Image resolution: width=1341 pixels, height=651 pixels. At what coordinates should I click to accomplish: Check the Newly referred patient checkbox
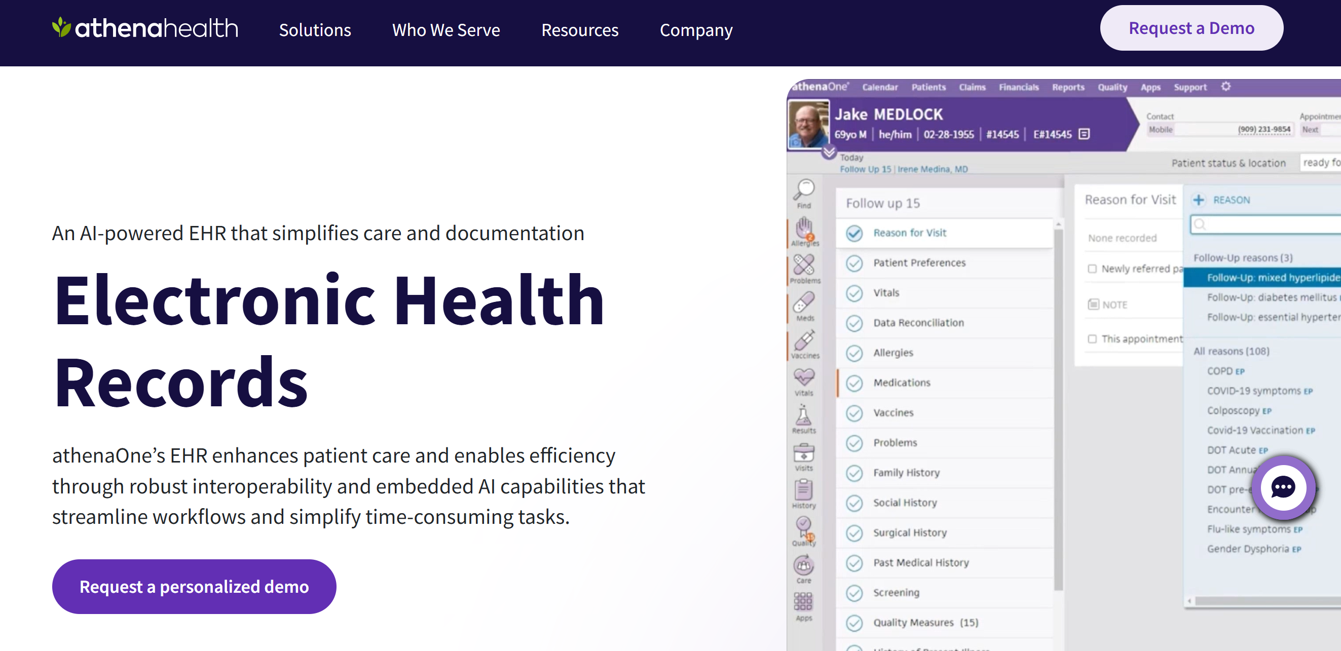point(1092,269)
